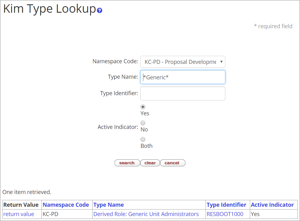Click the return value link

click(19, 214)
